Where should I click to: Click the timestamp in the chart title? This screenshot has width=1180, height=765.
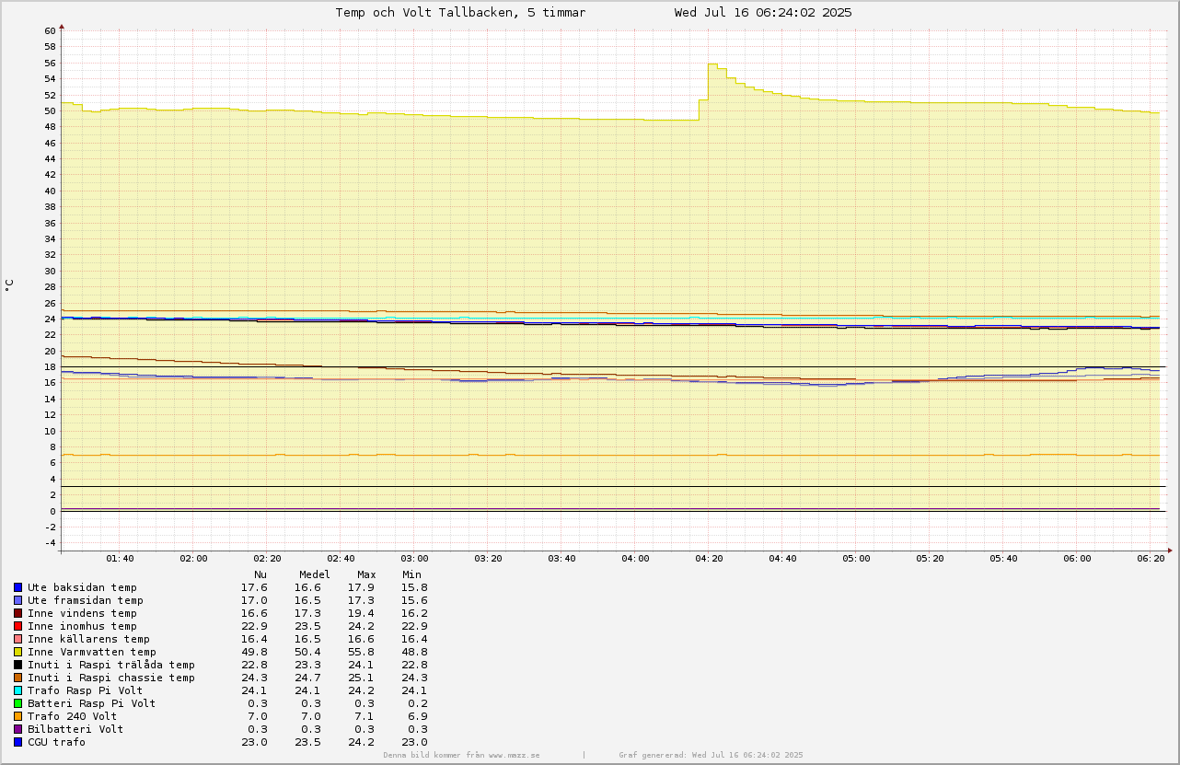pyautogui.click(x=763, y=13)
